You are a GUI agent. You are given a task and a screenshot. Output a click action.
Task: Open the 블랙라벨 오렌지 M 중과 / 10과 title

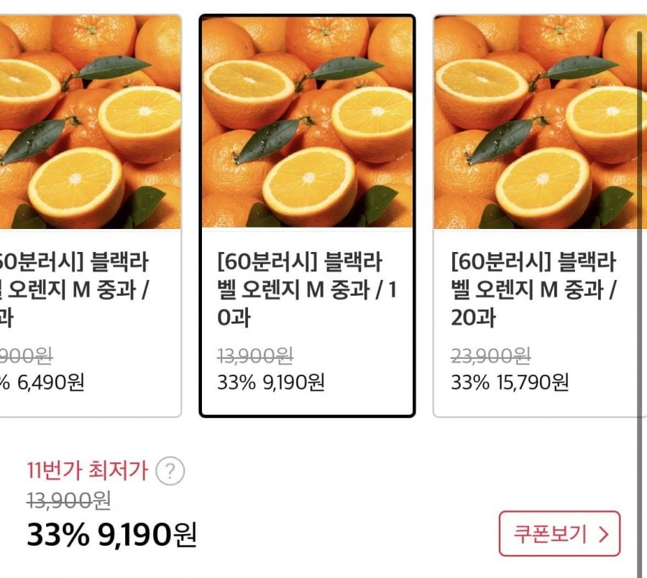(307, 289)
